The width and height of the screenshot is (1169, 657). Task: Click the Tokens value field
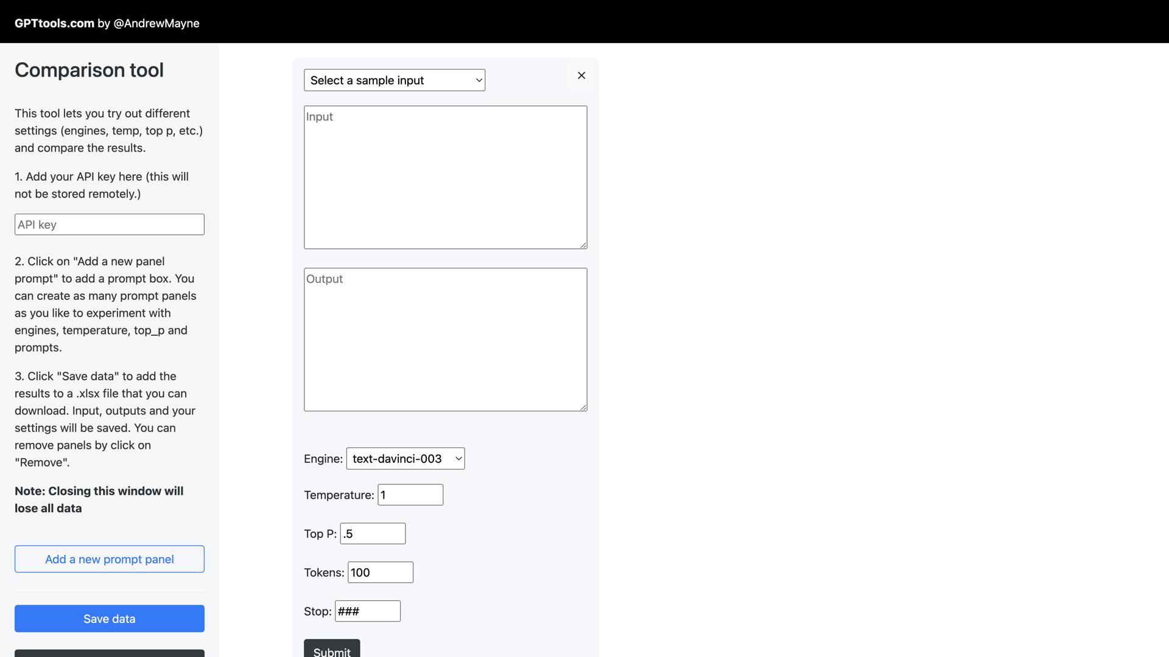380,572
